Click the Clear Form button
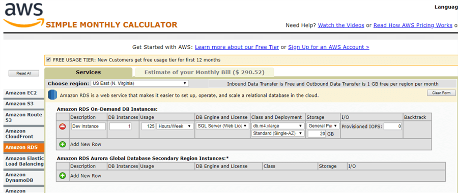Screen dimensions: 458x193 click(x=441, y=93)
